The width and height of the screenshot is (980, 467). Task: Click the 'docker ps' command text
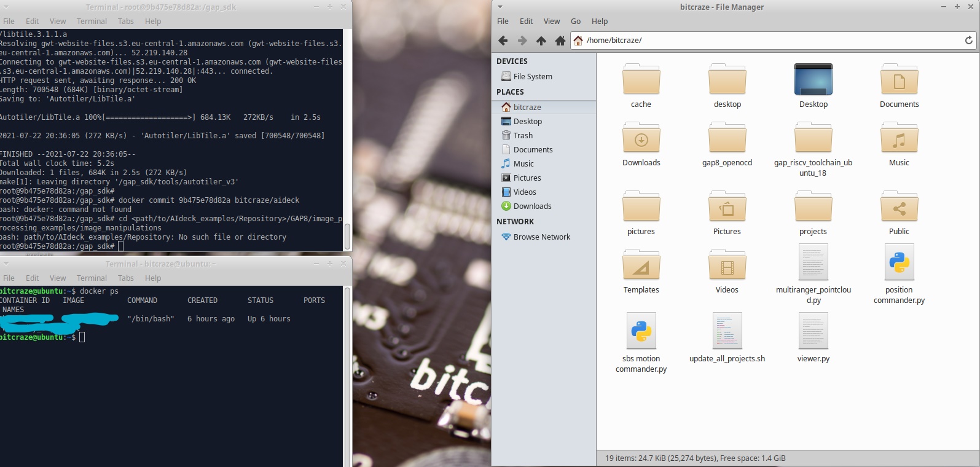pyautogui.click(x=99, y=291)
